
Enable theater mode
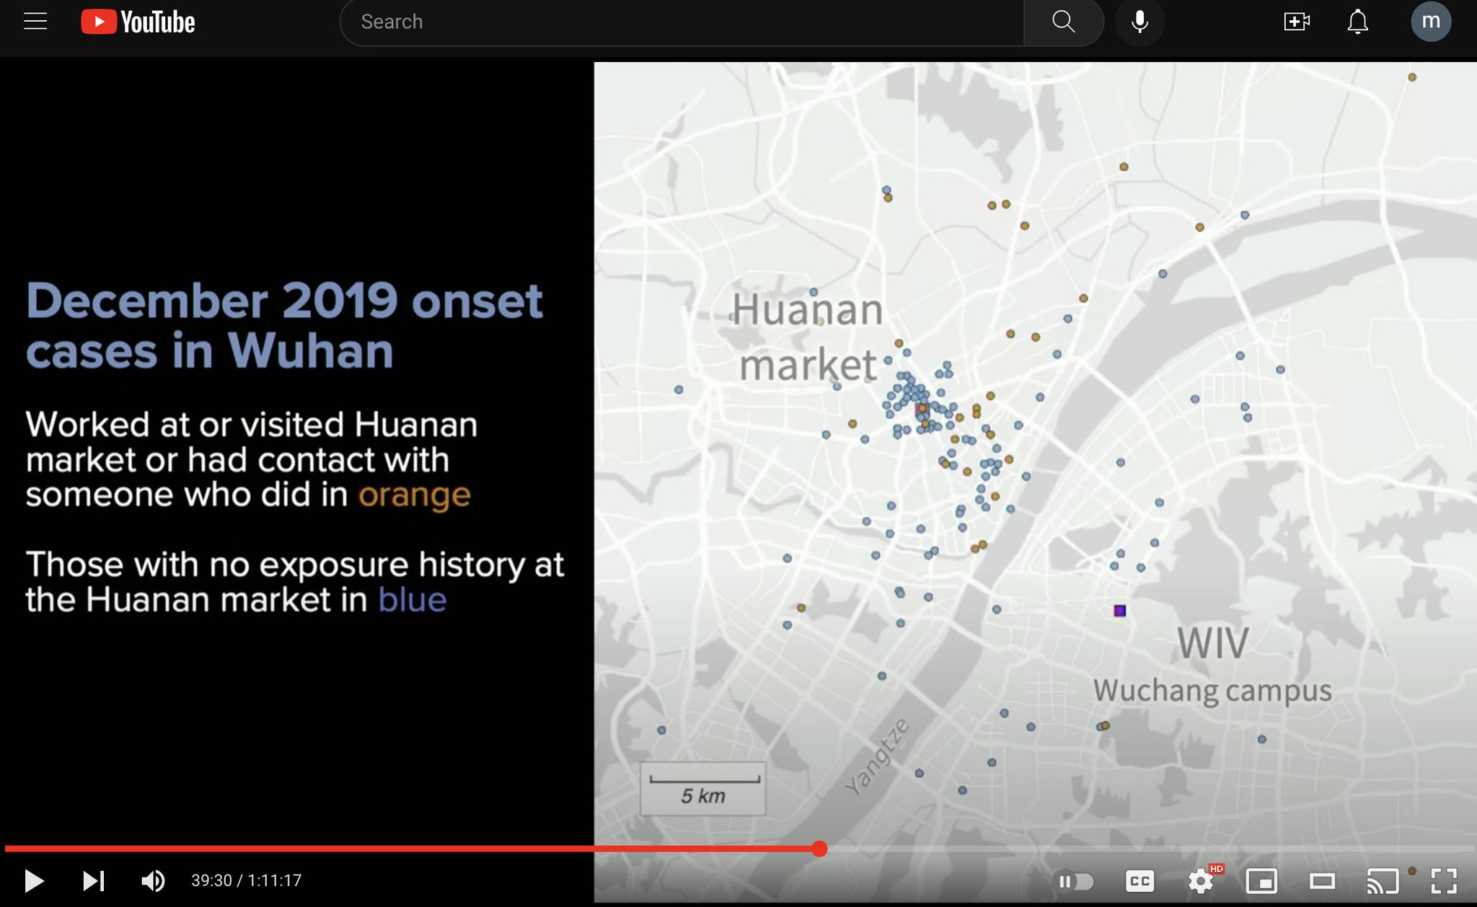pyautogui.click(x=1322, y=881)
